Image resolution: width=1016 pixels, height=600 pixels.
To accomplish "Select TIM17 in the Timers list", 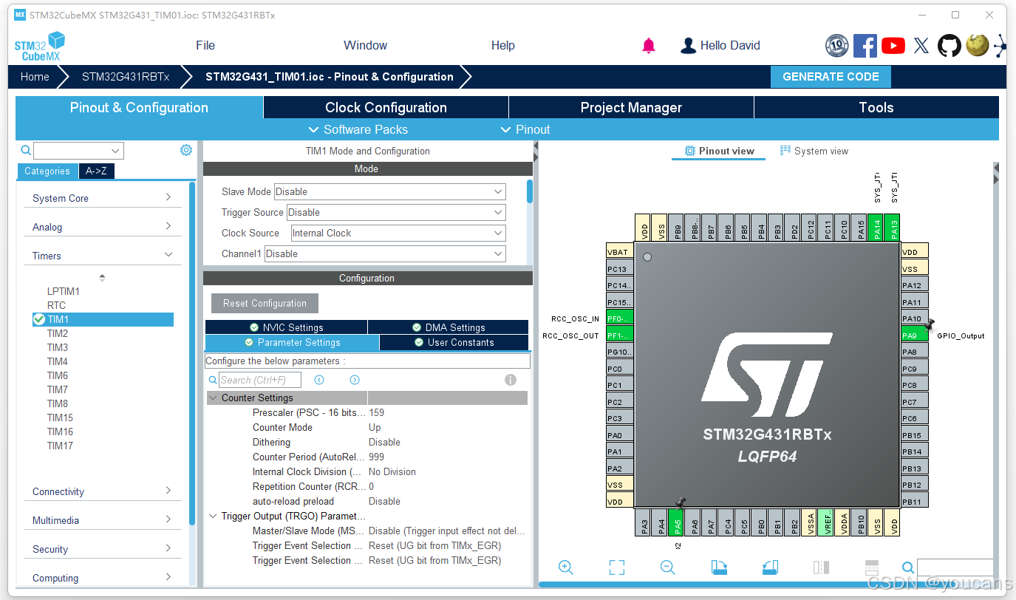I will click(x=60, y=446).
